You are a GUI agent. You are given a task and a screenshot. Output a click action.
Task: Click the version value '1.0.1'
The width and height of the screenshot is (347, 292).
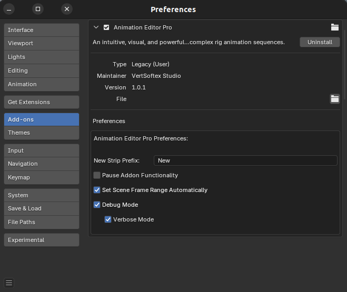point(139,87)
